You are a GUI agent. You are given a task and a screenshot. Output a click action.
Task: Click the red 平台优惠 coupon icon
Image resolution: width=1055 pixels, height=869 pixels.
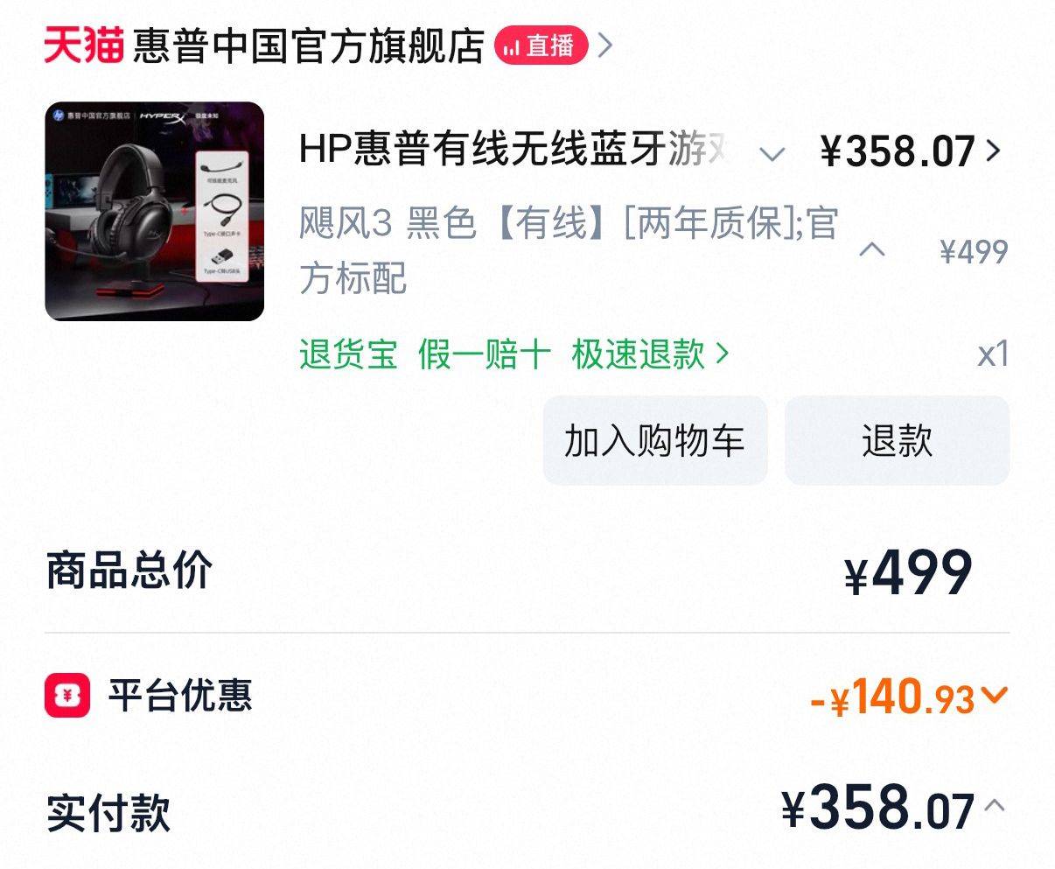(67, 696)
